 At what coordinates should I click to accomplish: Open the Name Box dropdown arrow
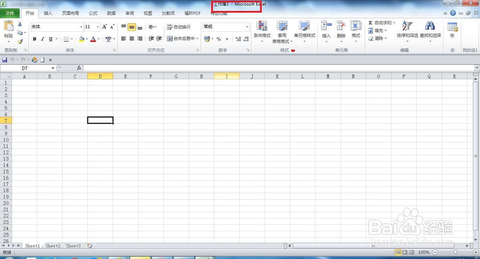(x=53, y=68)
